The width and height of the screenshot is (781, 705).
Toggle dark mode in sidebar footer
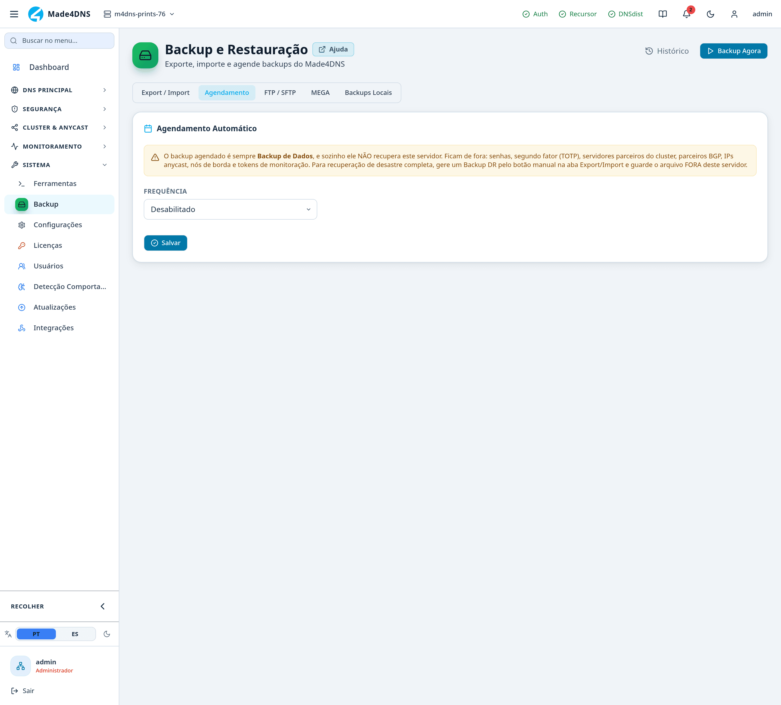pyautogui.click(x=107, y=634)
